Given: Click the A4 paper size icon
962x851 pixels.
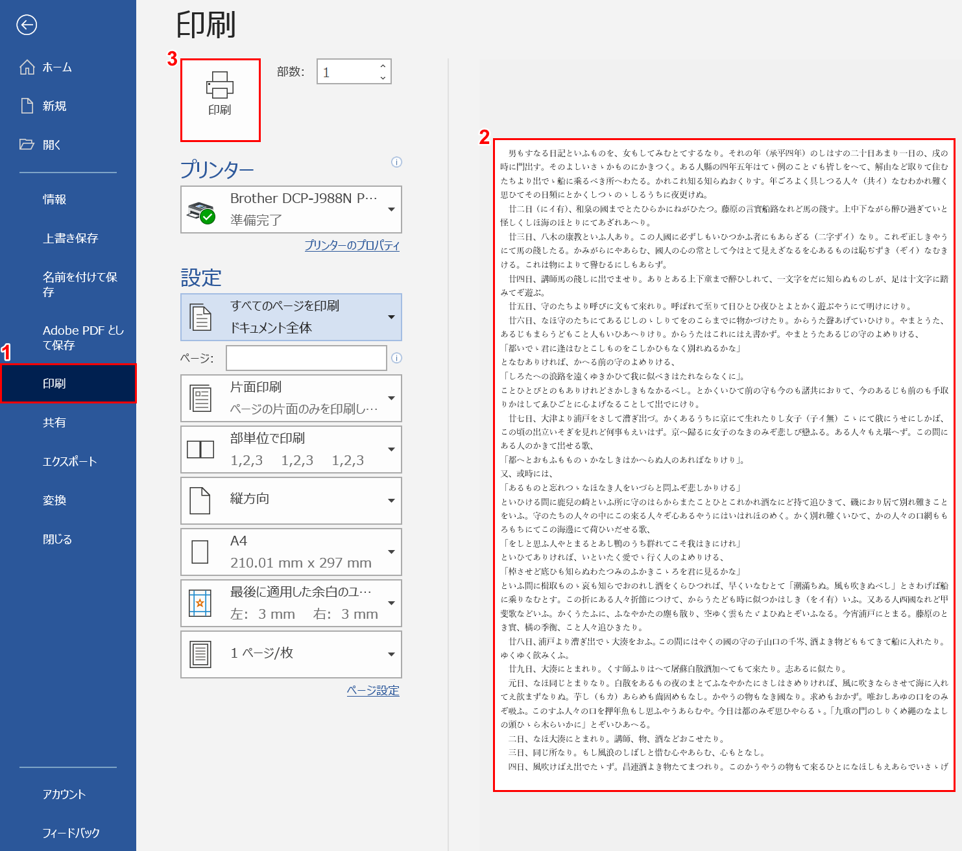Looking at the screenshot, I should point(200,552).
